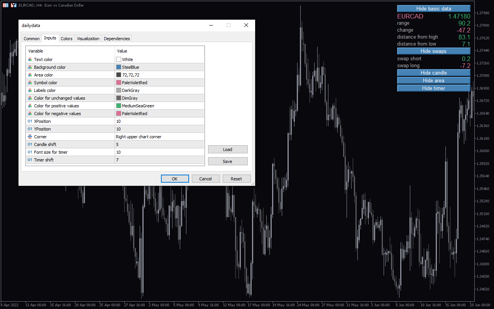Click the White swatch for Text color
The height and width of the screenshot is (309, 494).
click(x=119, y=59)
